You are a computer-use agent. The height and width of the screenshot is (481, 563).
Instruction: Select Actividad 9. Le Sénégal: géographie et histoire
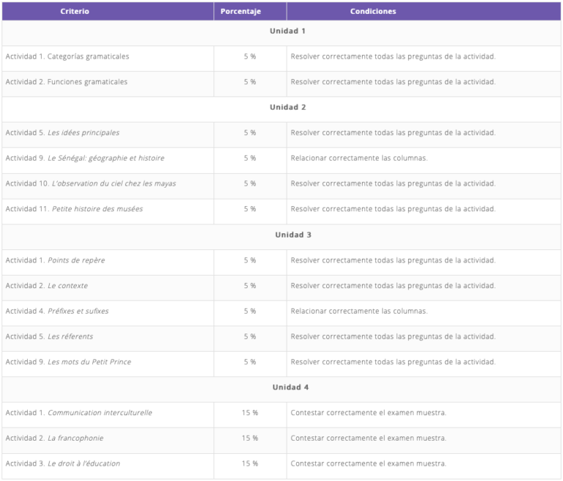click(x=85, y=158)
